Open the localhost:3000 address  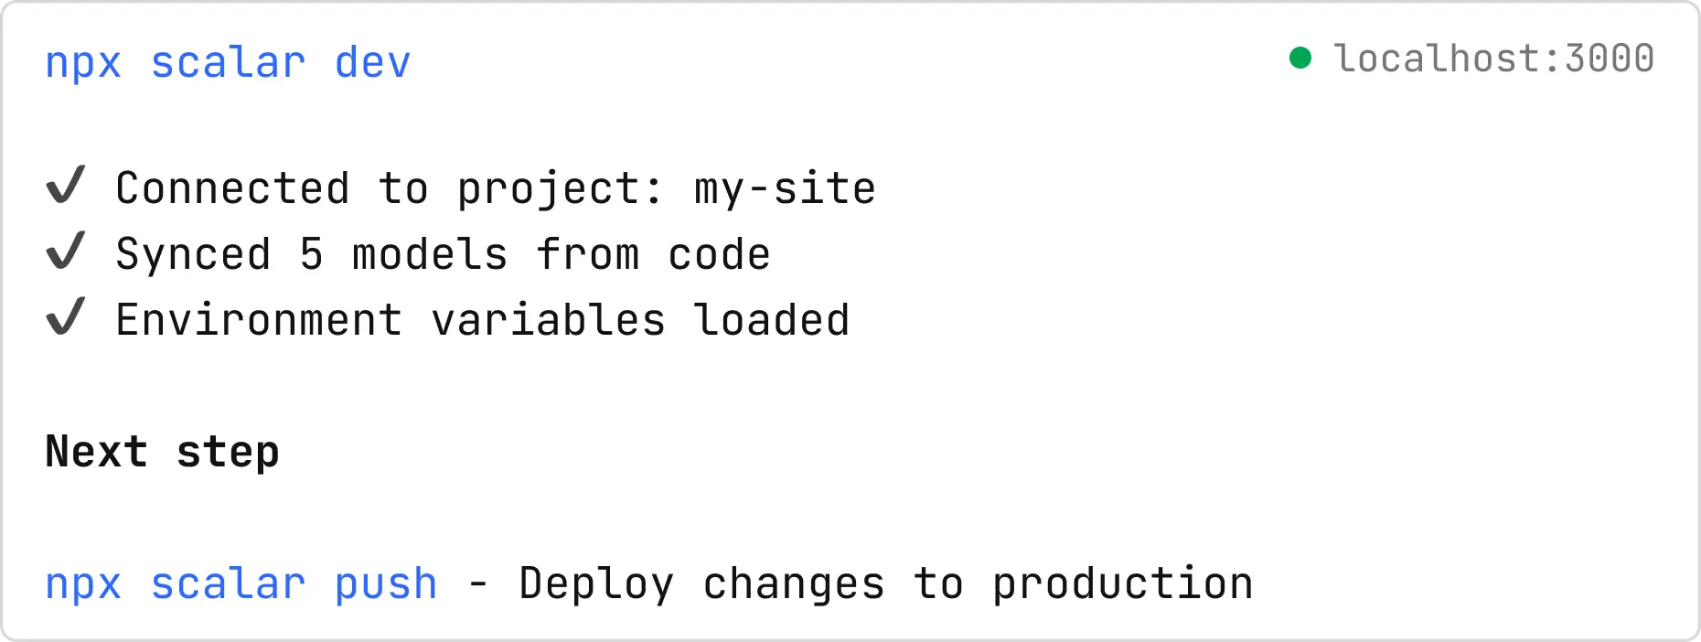point(1494,59)
